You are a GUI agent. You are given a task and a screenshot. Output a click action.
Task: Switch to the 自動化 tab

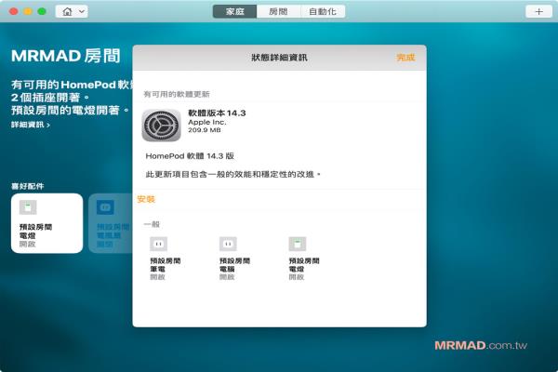coord(323,11)
